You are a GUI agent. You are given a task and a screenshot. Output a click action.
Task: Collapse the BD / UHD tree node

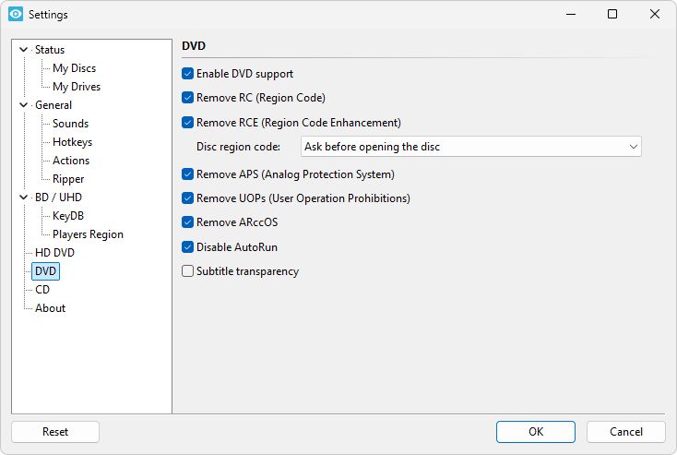[x=23, y=198]
